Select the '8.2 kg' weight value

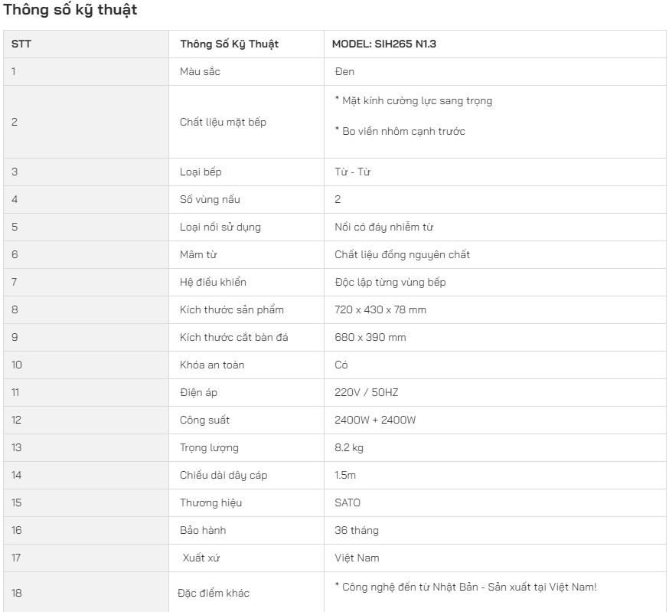pyautogui.click(x=350, y=447)
